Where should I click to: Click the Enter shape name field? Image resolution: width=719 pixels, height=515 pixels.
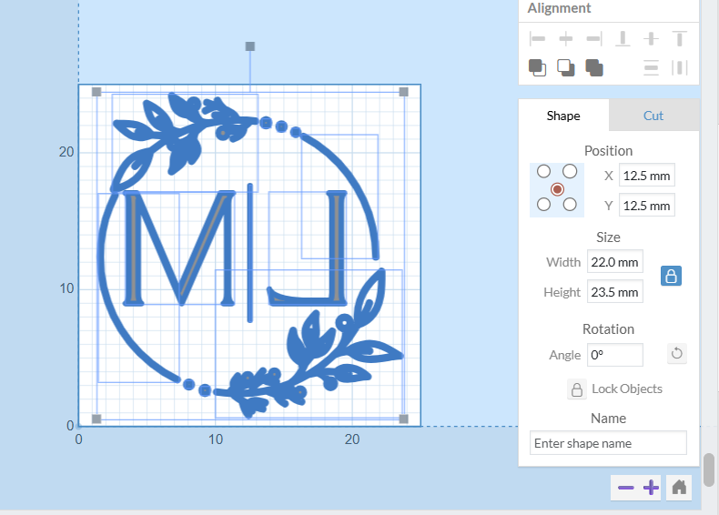[608, 443]
